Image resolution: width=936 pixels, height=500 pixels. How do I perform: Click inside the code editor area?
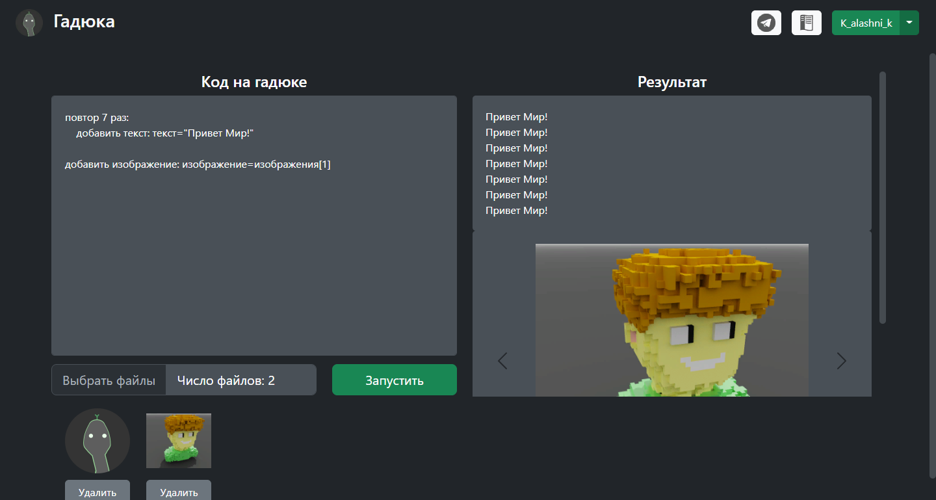point(253,260)
